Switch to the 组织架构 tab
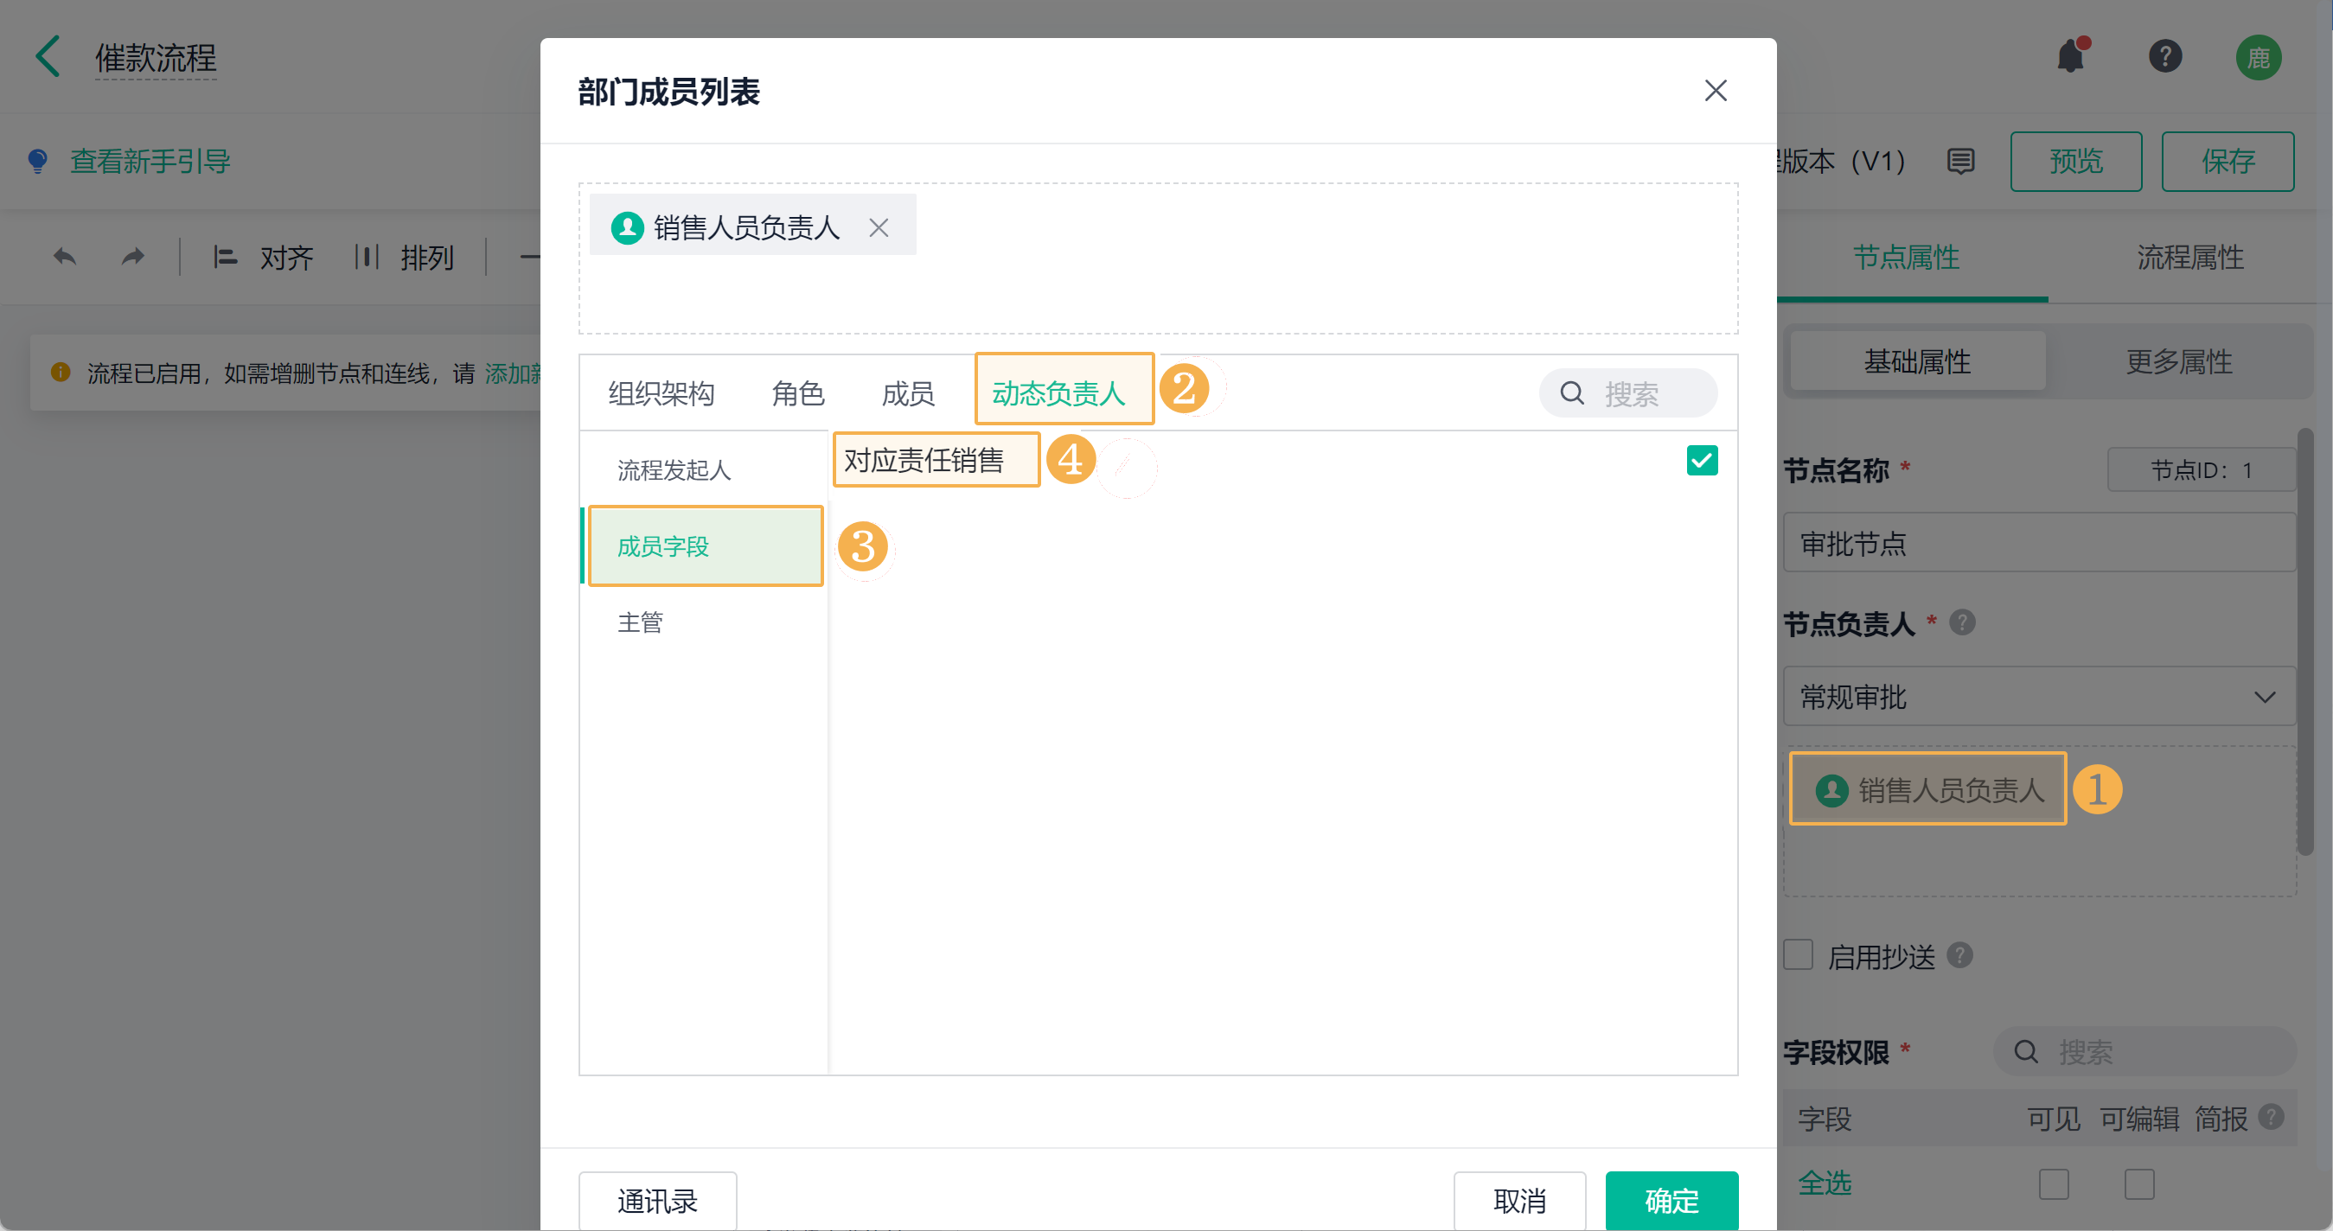The height and width of the screenshot is (1231, 2333). (662, 393)
